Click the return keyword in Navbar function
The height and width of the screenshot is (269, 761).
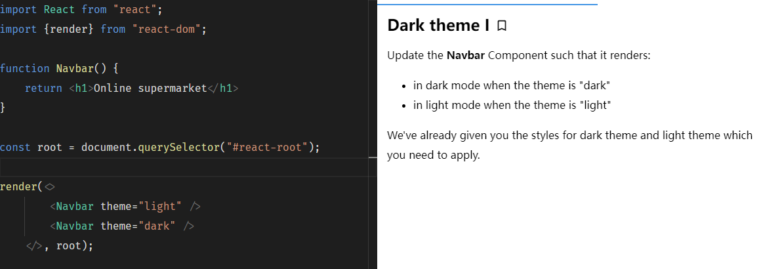click(x=43, y=89)
